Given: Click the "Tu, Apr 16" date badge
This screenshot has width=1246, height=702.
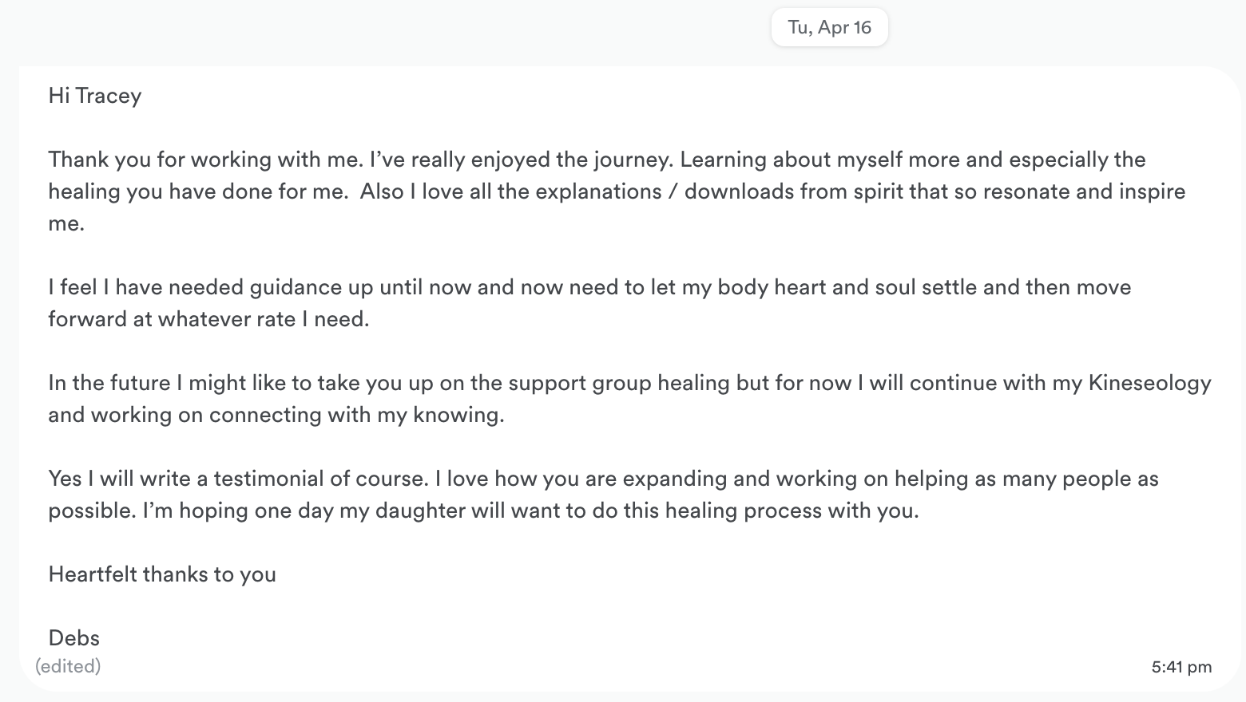Looking at the screenshot, I should (829, 27).
